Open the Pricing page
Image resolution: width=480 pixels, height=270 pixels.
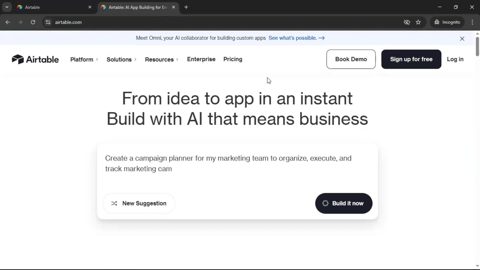[x=233, y=59]
